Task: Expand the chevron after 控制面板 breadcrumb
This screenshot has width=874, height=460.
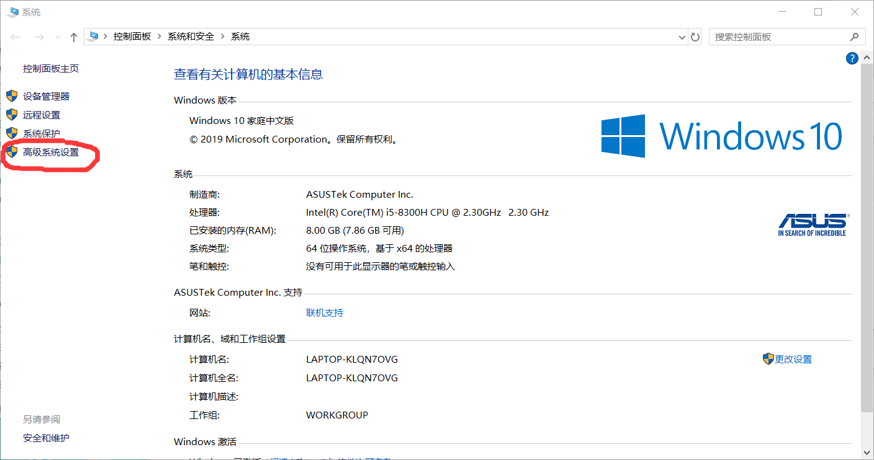Action: point(160,37)
